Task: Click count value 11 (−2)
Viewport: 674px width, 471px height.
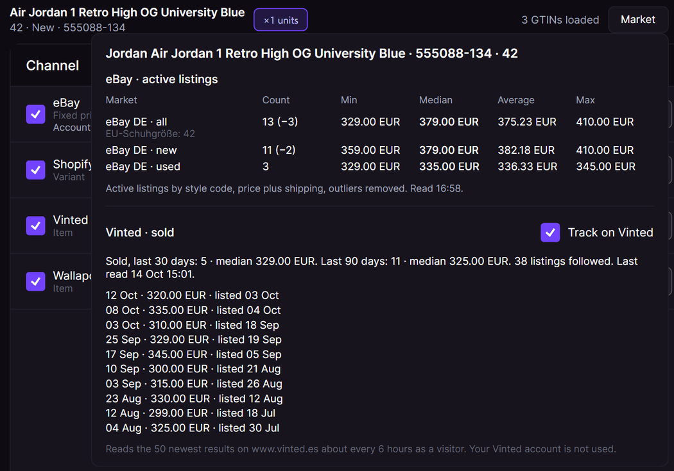Action: coord(279,150)
